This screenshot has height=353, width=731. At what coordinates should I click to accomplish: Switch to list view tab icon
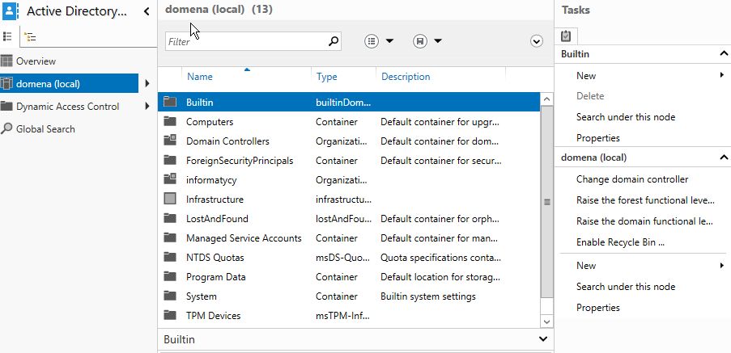pos(7,36)
